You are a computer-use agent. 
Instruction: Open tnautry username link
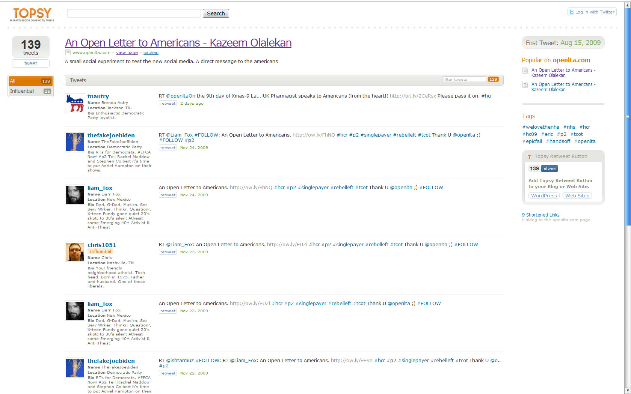click(x=98, y=96)
